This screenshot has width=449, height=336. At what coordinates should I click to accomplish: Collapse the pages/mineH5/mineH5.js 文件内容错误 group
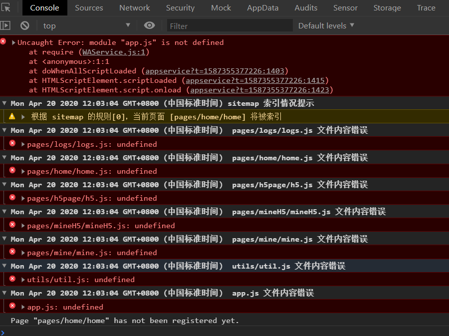(4, 212)
